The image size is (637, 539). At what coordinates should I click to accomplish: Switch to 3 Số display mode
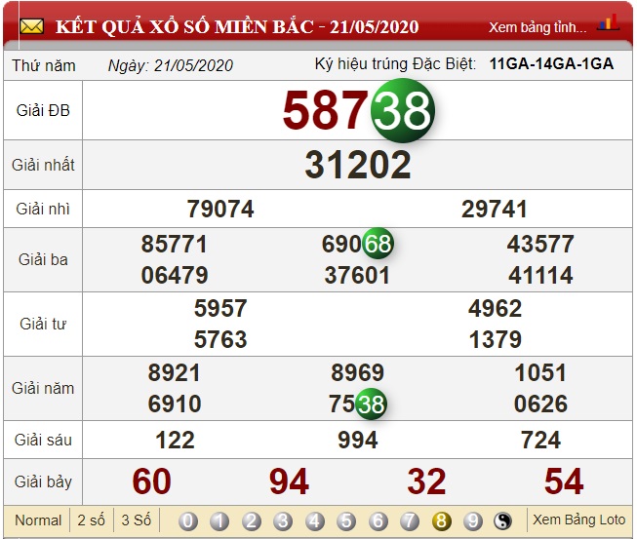point(136,520)
